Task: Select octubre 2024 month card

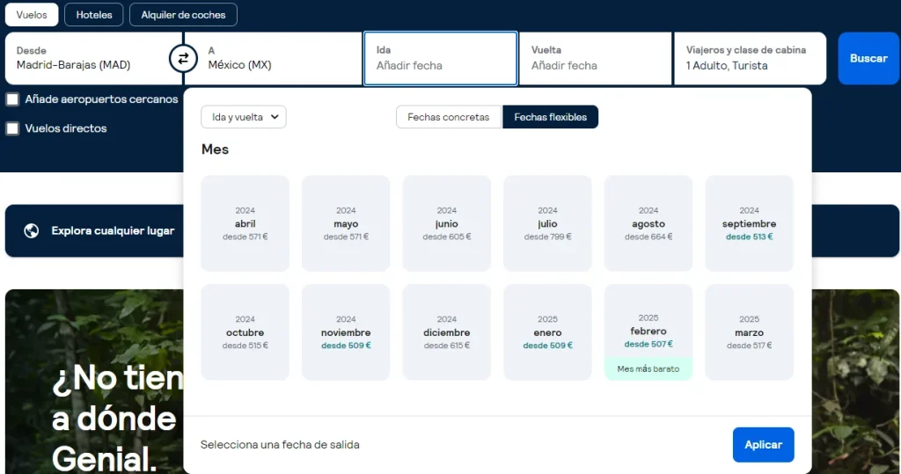Action: point(245,332)
